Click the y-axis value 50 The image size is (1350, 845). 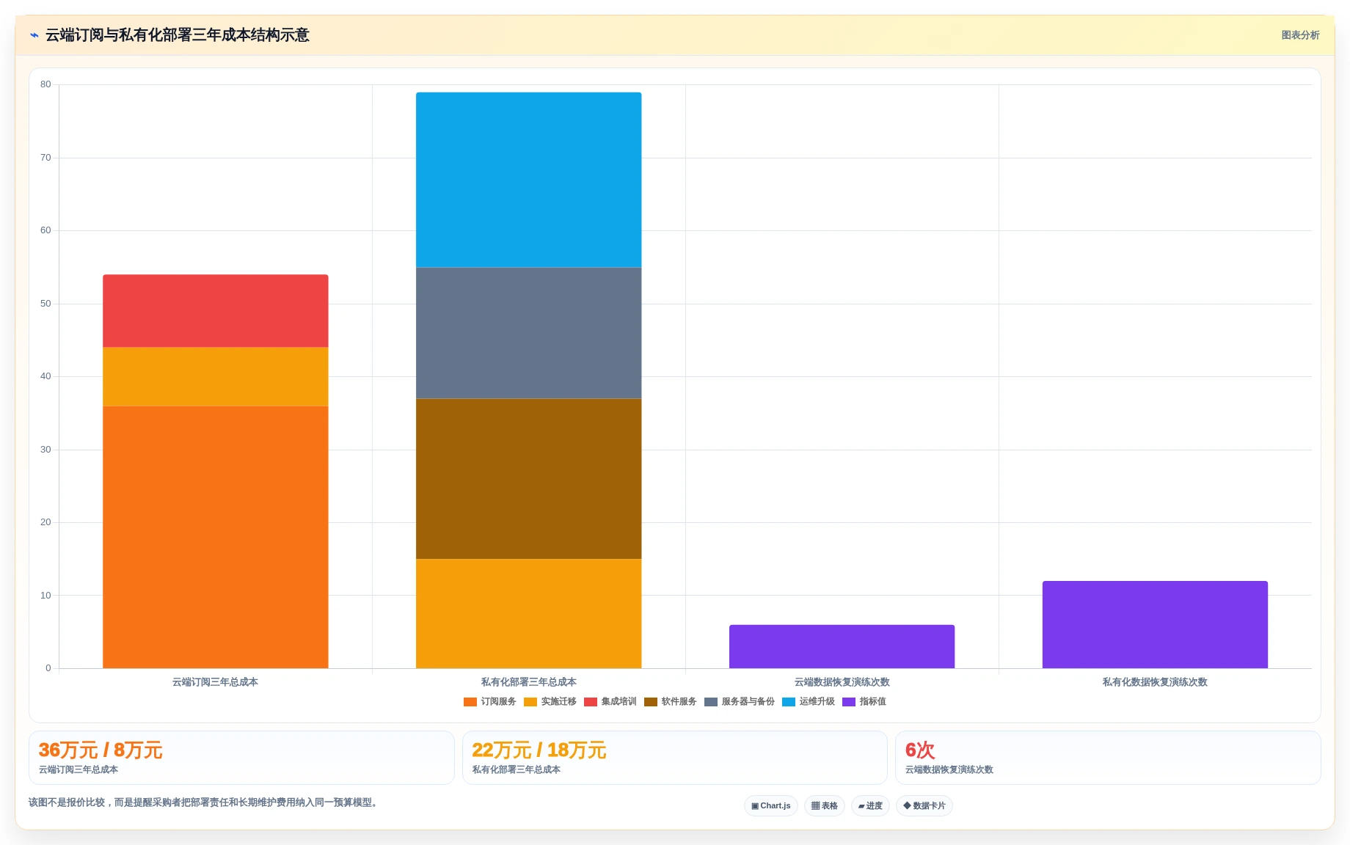pyautogui.click(x=46, y=304)
